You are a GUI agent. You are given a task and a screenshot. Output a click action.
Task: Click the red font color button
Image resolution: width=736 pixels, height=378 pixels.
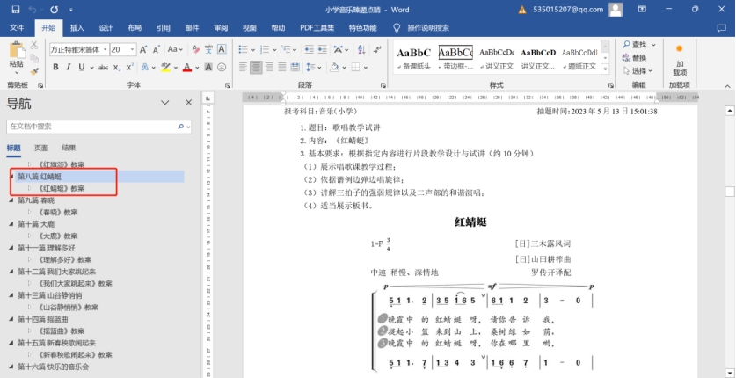coord(186,67)
